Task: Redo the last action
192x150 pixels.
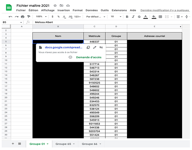Action: [16, 16]
